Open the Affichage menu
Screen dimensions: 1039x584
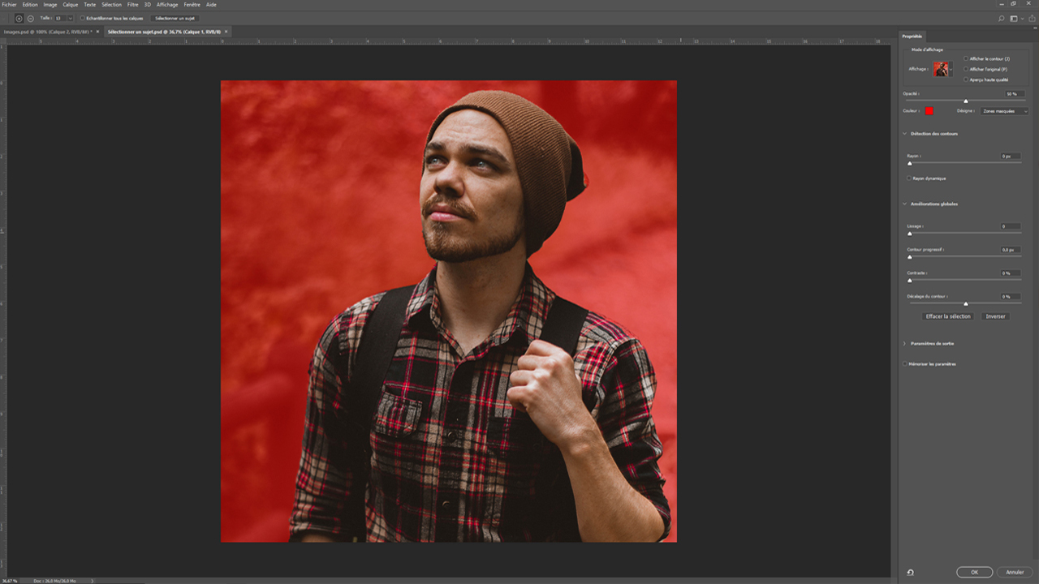click(167, 5)
